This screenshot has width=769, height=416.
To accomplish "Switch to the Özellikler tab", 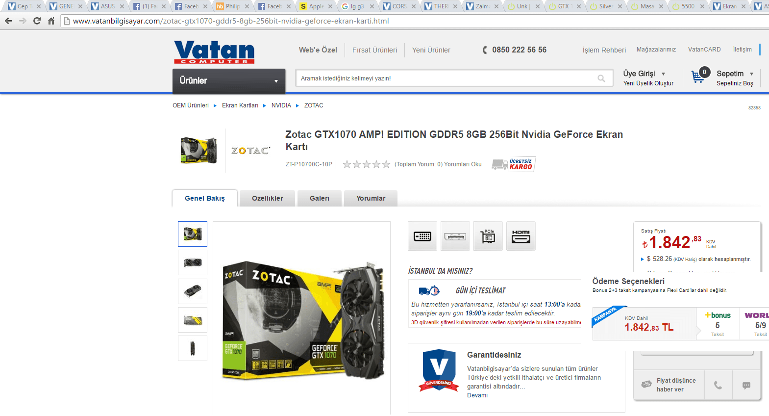I will pyautogui.click(x=268, y=198).
